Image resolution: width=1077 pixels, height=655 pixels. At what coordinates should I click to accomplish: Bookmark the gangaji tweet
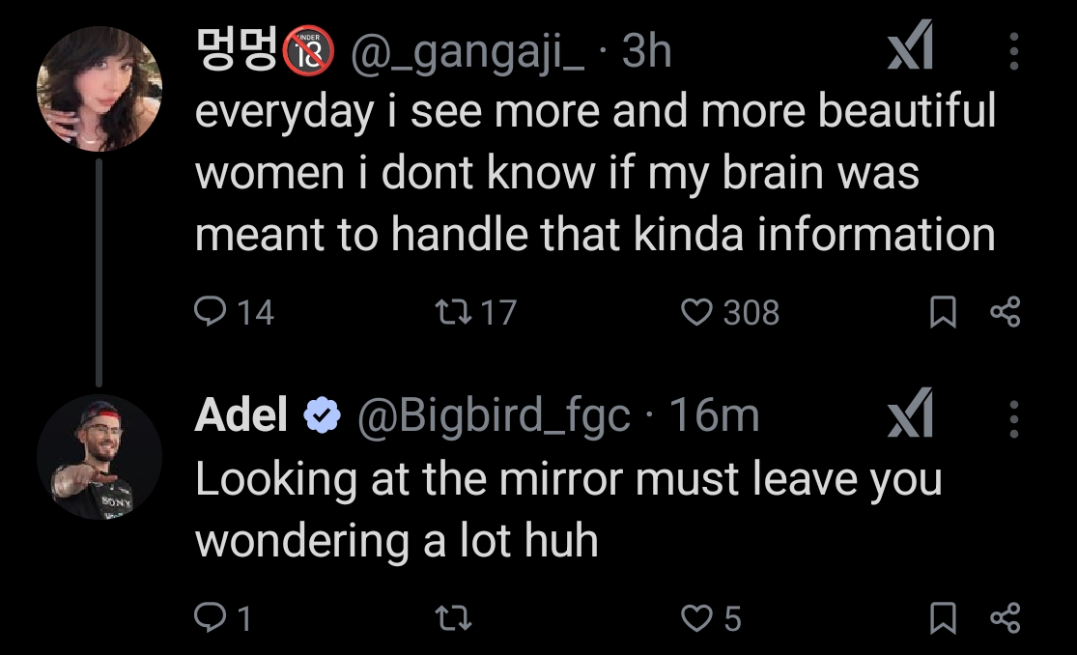coord(943,311)
